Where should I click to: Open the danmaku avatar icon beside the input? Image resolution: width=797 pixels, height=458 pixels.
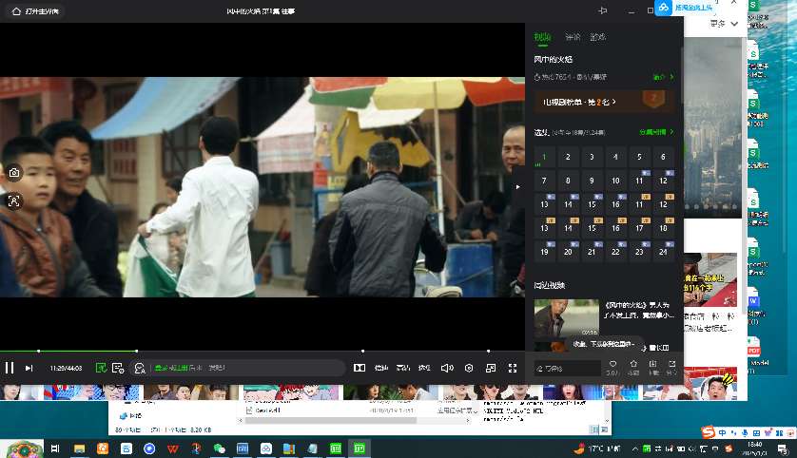click(139, 368)
